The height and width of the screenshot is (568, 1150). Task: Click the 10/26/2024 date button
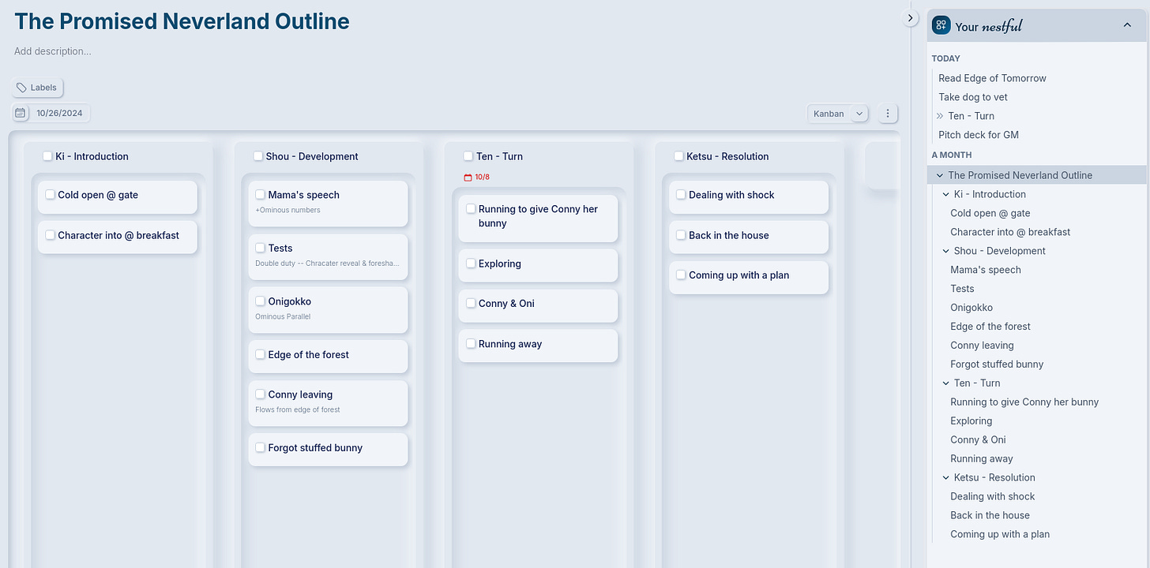pos(59,113)
